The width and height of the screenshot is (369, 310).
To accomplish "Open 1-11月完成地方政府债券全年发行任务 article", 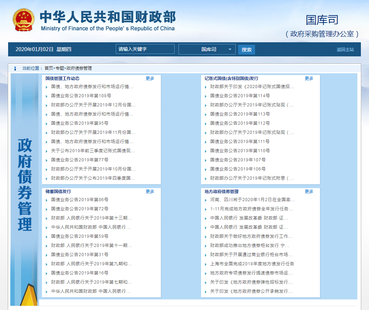I will 252,209.
